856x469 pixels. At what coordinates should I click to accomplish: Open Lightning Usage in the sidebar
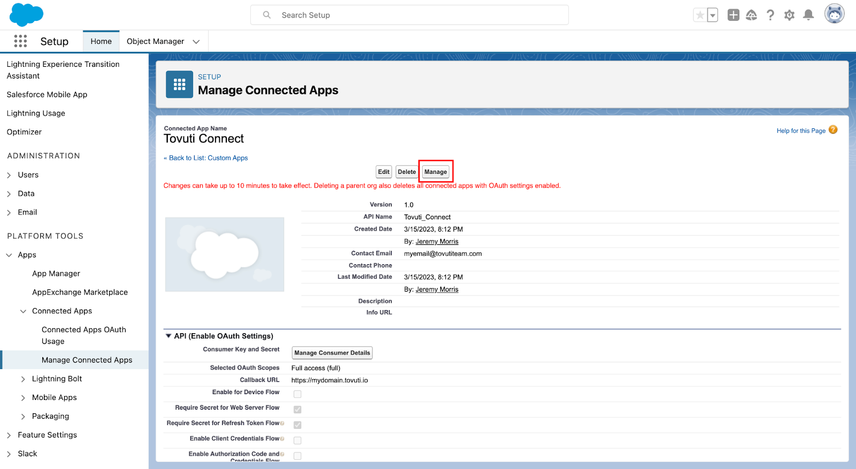pyautogui.click(x=36, y=113)
